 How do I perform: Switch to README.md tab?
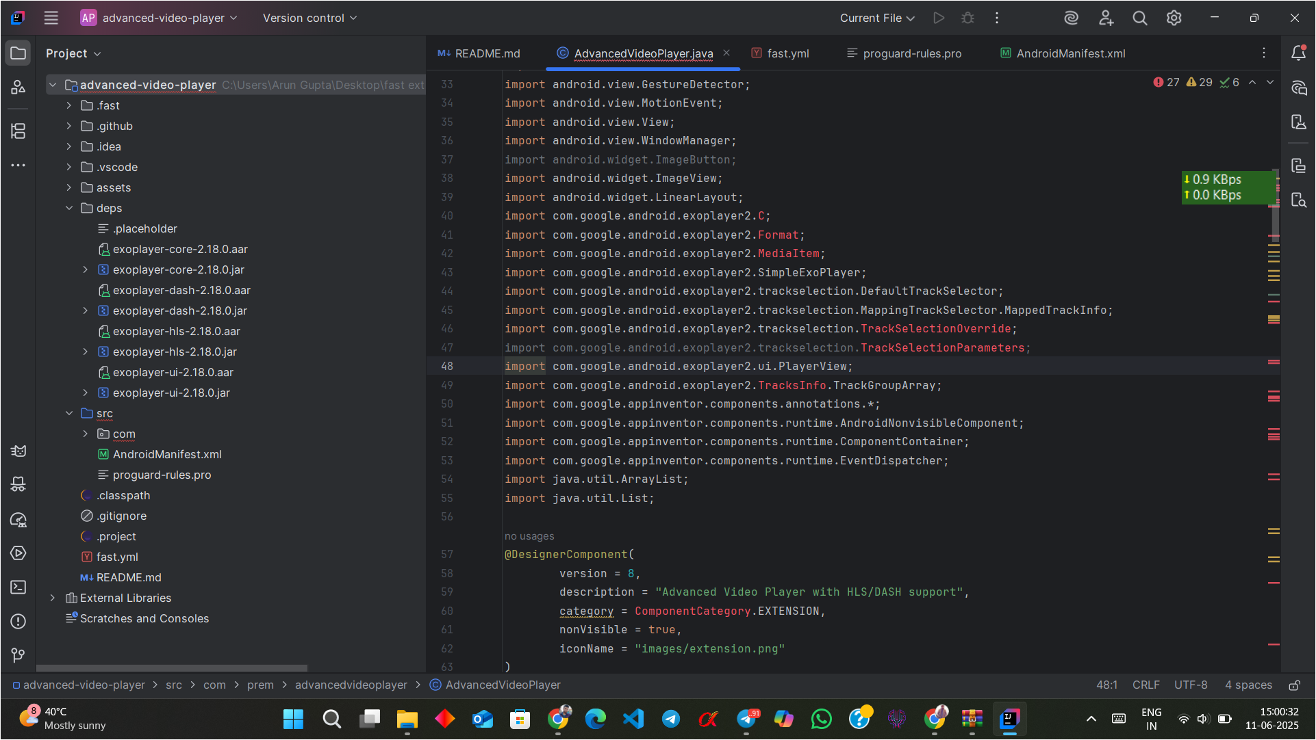click(479, 53)
